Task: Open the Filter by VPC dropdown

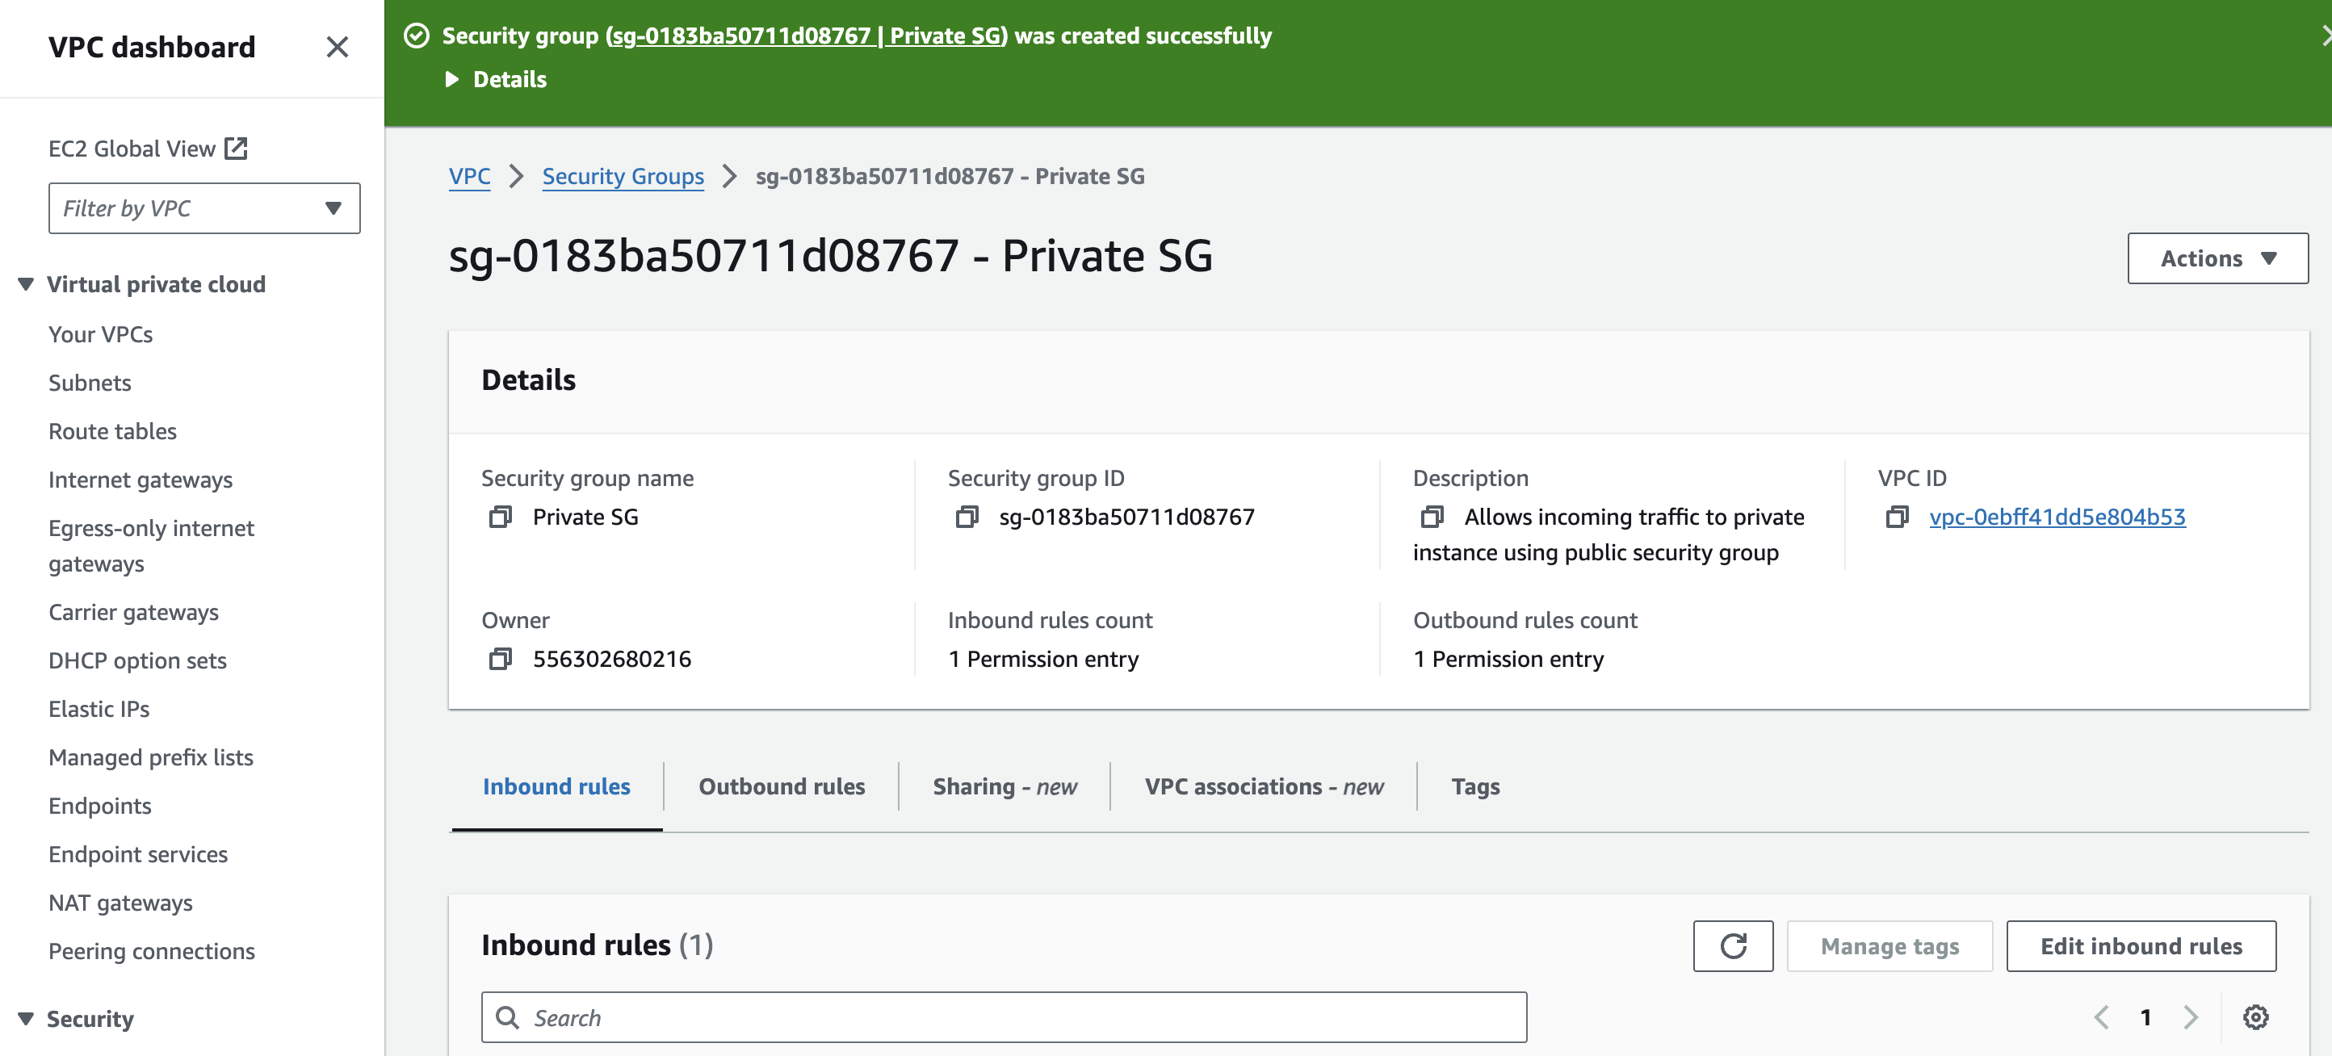Action: [x=203, y=208]
